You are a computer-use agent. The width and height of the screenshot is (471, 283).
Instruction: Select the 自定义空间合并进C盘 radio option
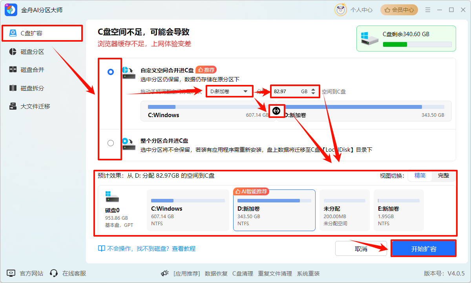[110, 72]
